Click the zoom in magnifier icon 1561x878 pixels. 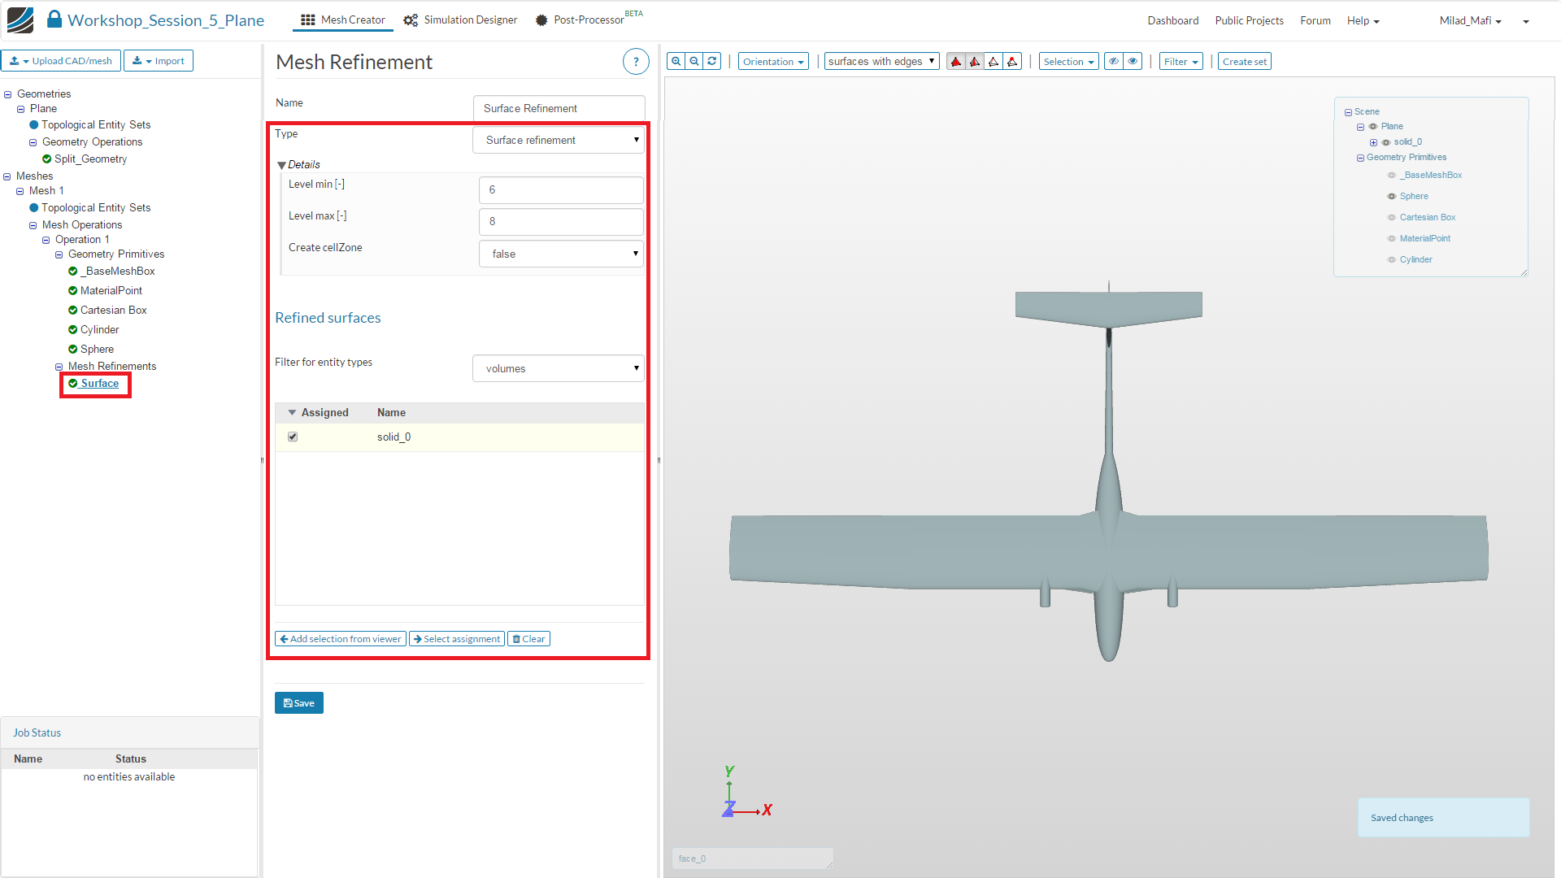coord(676,62)
